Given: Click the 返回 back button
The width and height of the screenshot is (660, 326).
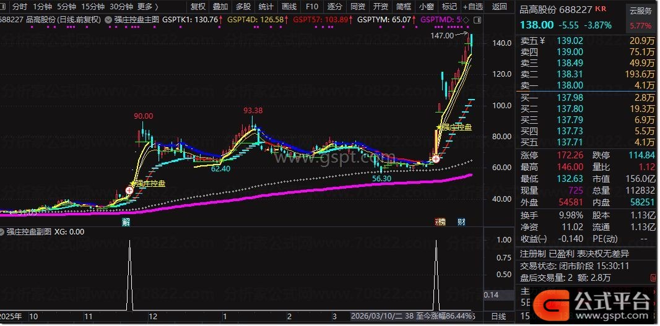Looking at the screenshot, I should click(x=500, y=6).
